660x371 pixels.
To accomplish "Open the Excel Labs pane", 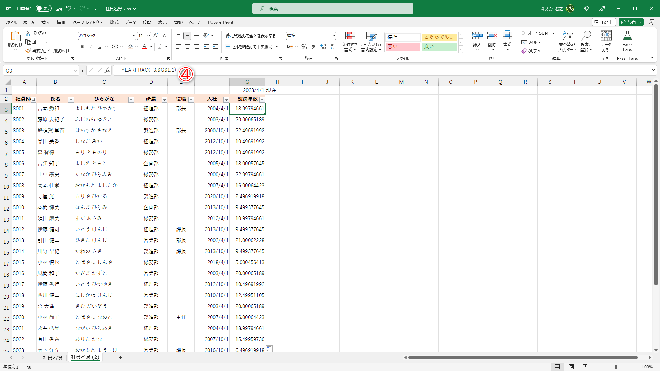I will click(627, 41).
